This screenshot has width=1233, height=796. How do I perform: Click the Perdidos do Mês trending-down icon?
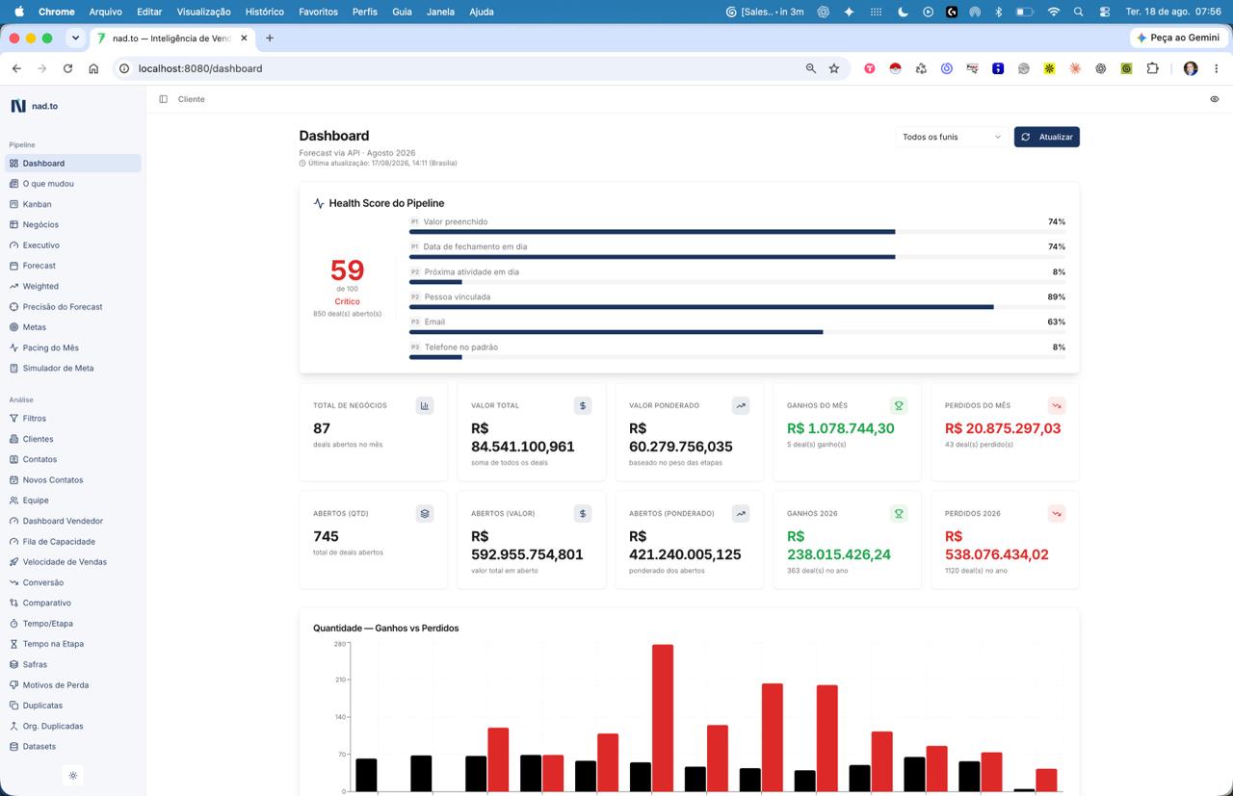pos(1057,406)
